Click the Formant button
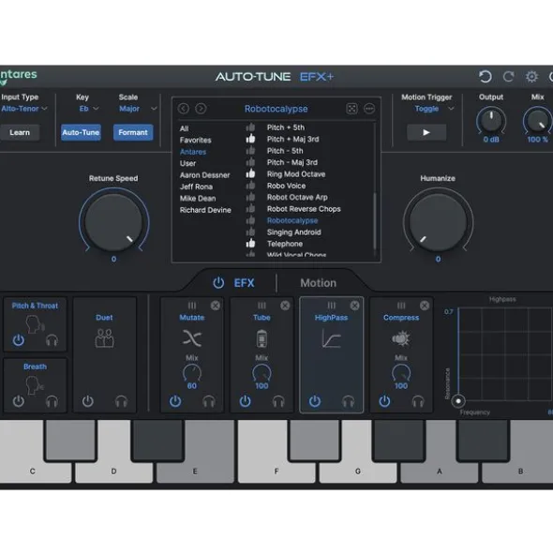 click(133, 132)
